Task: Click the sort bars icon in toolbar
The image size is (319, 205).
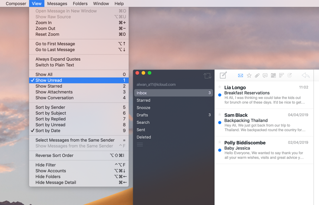Action: tap(281, 76)
